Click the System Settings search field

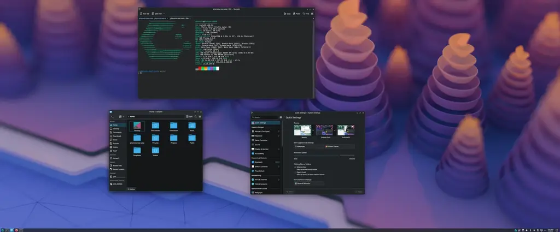tap(265, 117)
